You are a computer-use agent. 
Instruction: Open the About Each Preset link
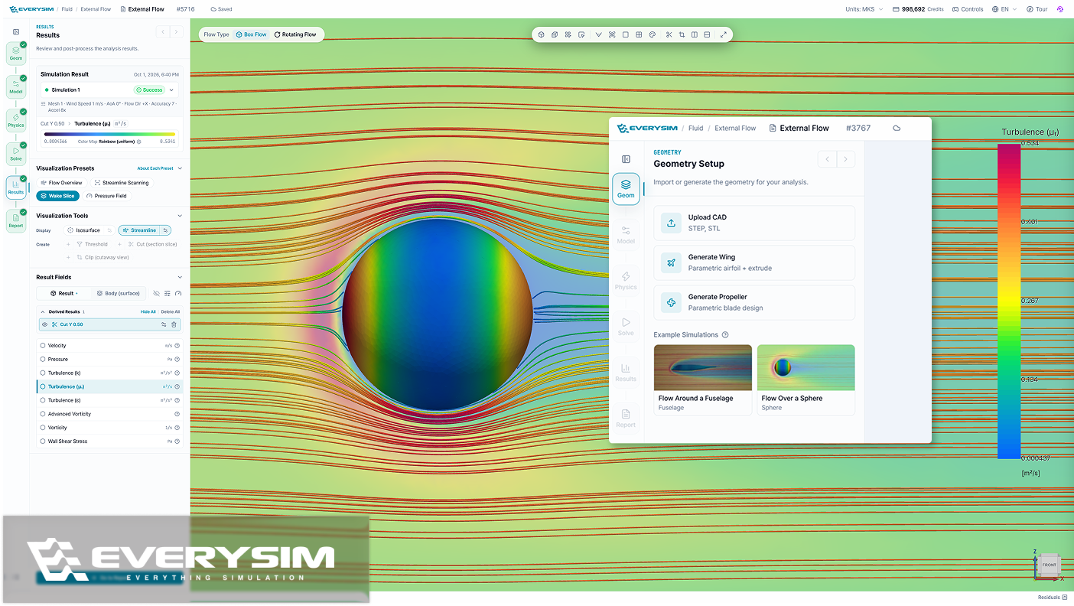coord(155,168)
